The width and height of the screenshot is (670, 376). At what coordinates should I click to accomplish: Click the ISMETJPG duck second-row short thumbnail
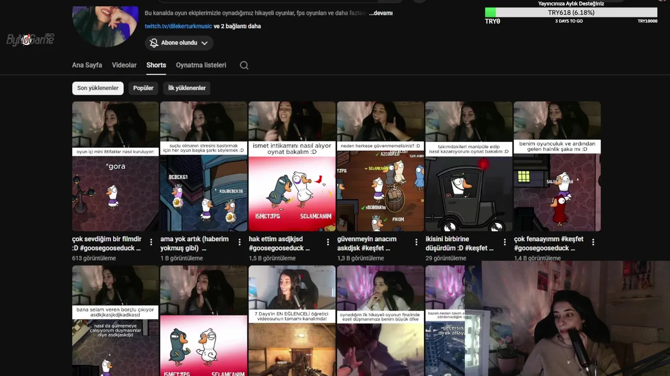(204, 321)
